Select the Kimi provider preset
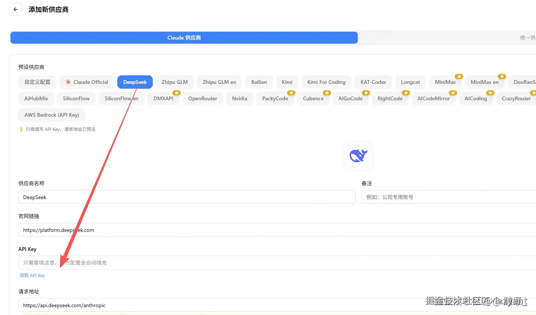The image size is (536, 315). 287,82
